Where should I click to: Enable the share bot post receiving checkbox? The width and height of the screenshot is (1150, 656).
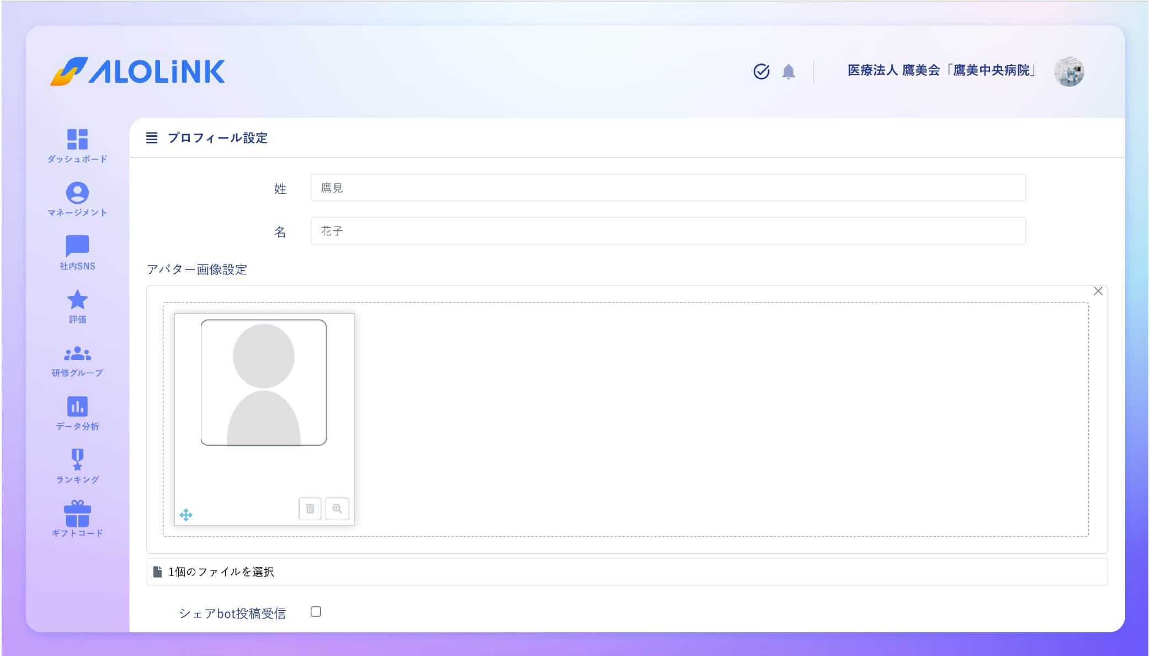pyautogui.click(x=316, y=612)
